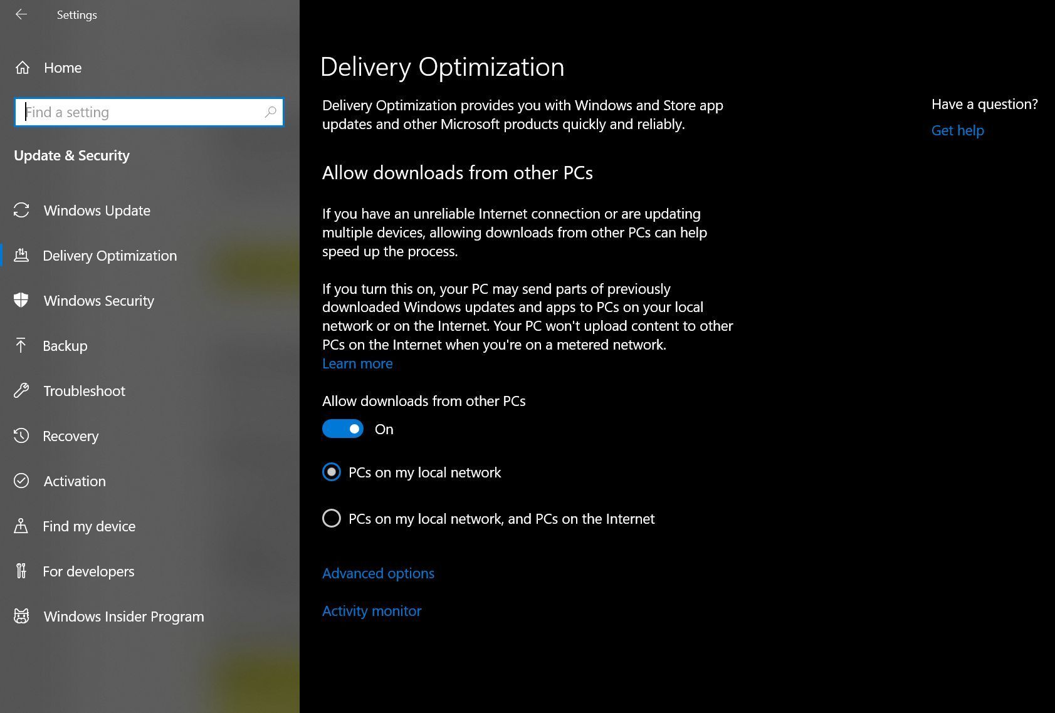
Task: Click the For developers tools icon
Action: click(x=21, y=571)
